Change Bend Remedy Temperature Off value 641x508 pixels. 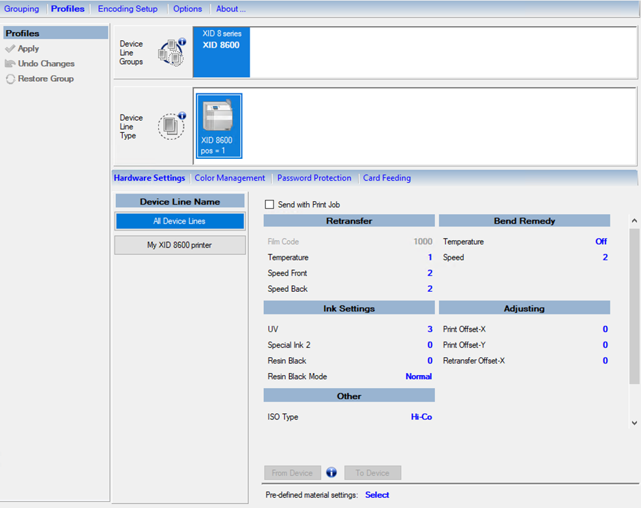tap(601, 241)
